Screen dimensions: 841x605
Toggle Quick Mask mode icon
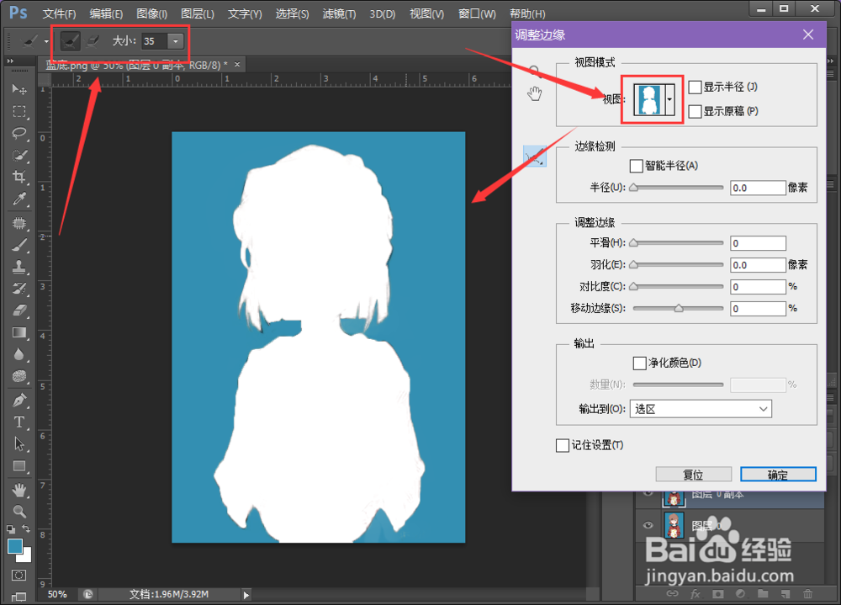[x=19, y=575]
